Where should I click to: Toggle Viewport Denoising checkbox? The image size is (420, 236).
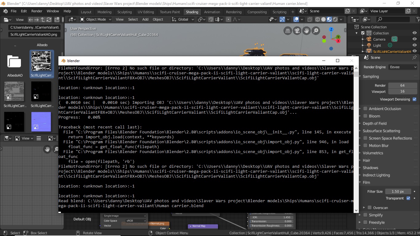[x=414, y=99]
